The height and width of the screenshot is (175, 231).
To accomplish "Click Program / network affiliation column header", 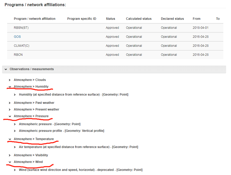I will click(x=35, y=19).
